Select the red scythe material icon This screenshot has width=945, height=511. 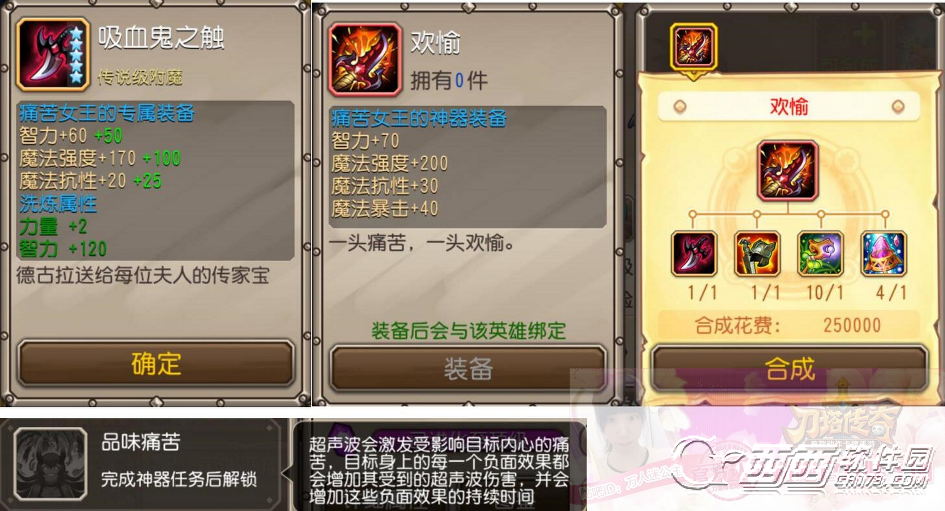[x=693, y=254]
